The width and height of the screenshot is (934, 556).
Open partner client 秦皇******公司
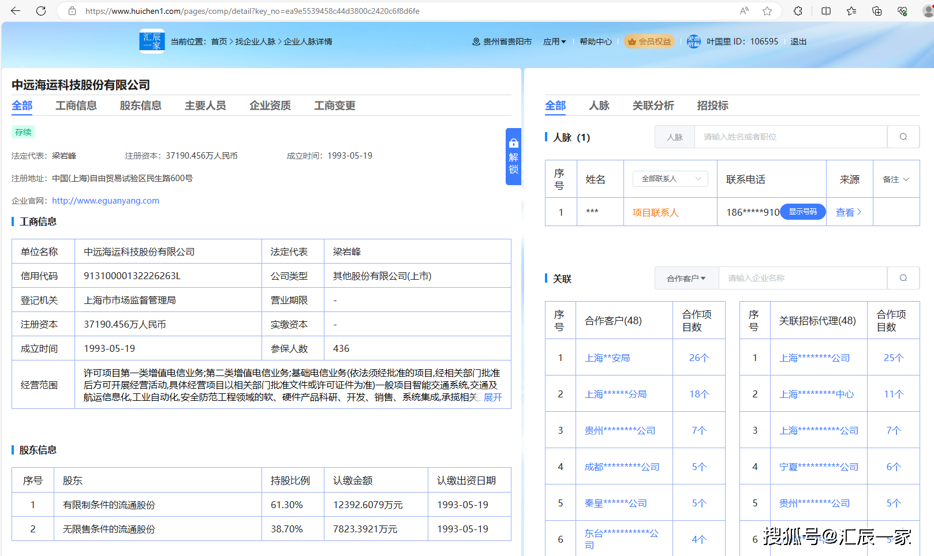615,503
